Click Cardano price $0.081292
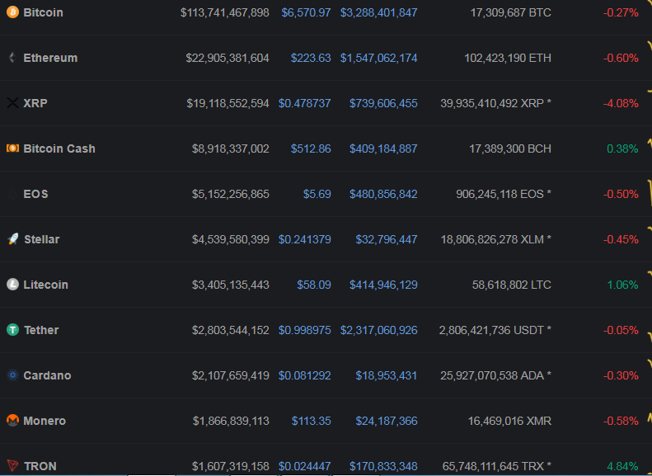Viewport: 652px width, 476px height. point(305,375)
